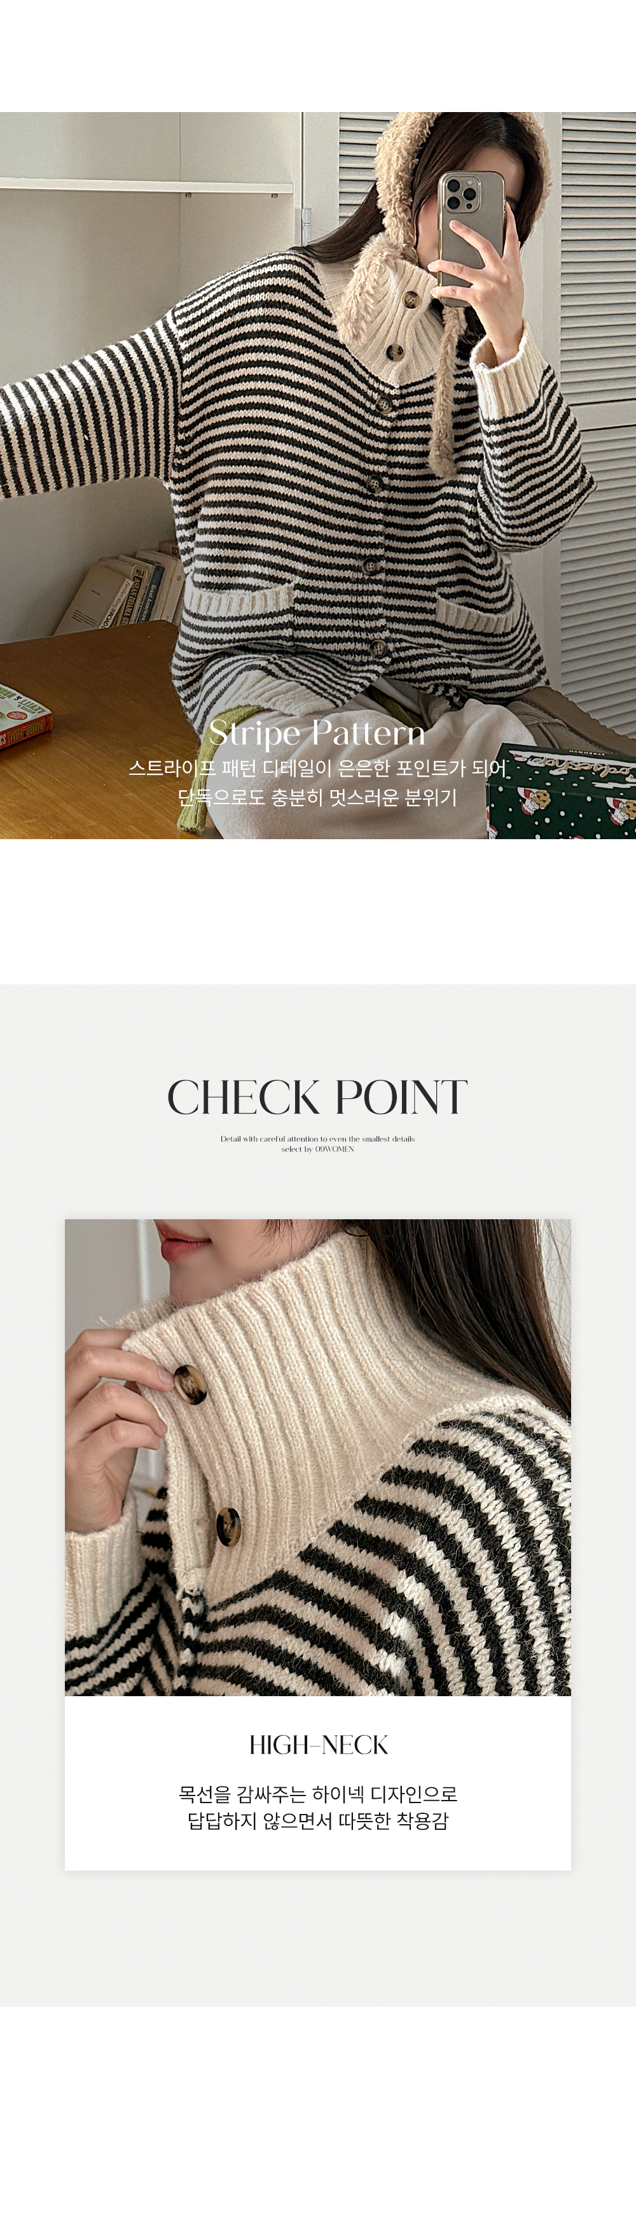Viewport: 636px width, 2238px height.
Task: Click the description '목선을 감싸주는 하이넥 디자인으로'
Action: point(317,1793)
